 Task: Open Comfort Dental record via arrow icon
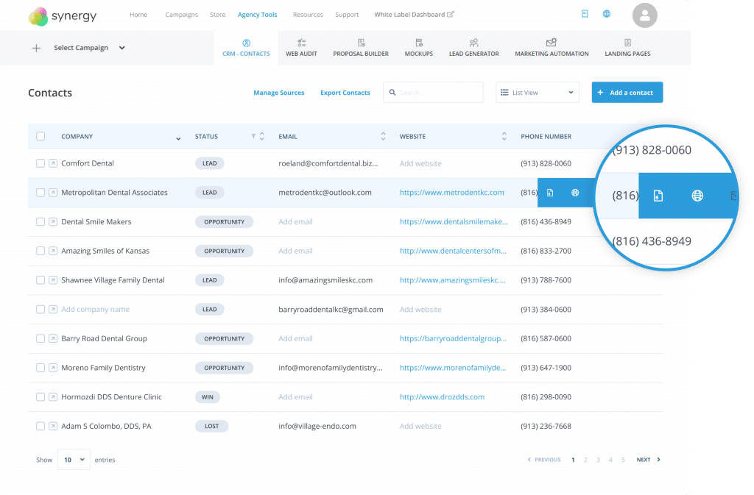pyautogui.click(x=53, y=163)
